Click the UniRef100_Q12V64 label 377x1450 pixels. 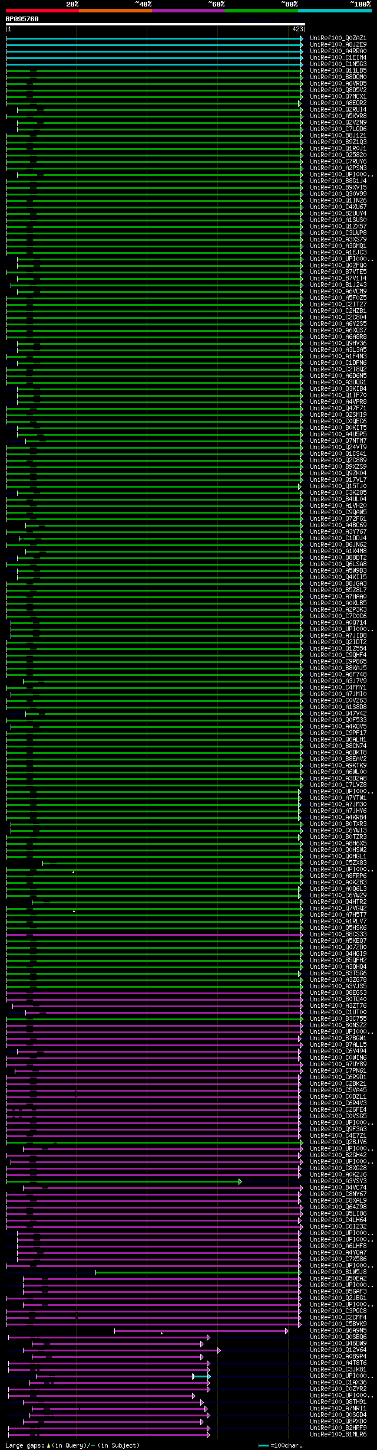[x=338, y=1350]
